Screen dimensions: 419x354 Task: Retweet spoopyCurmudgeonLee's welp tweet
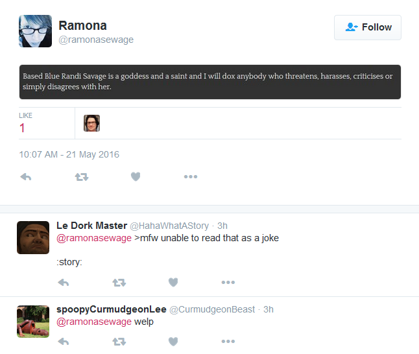pyautogui.click(x=119, y=342)
